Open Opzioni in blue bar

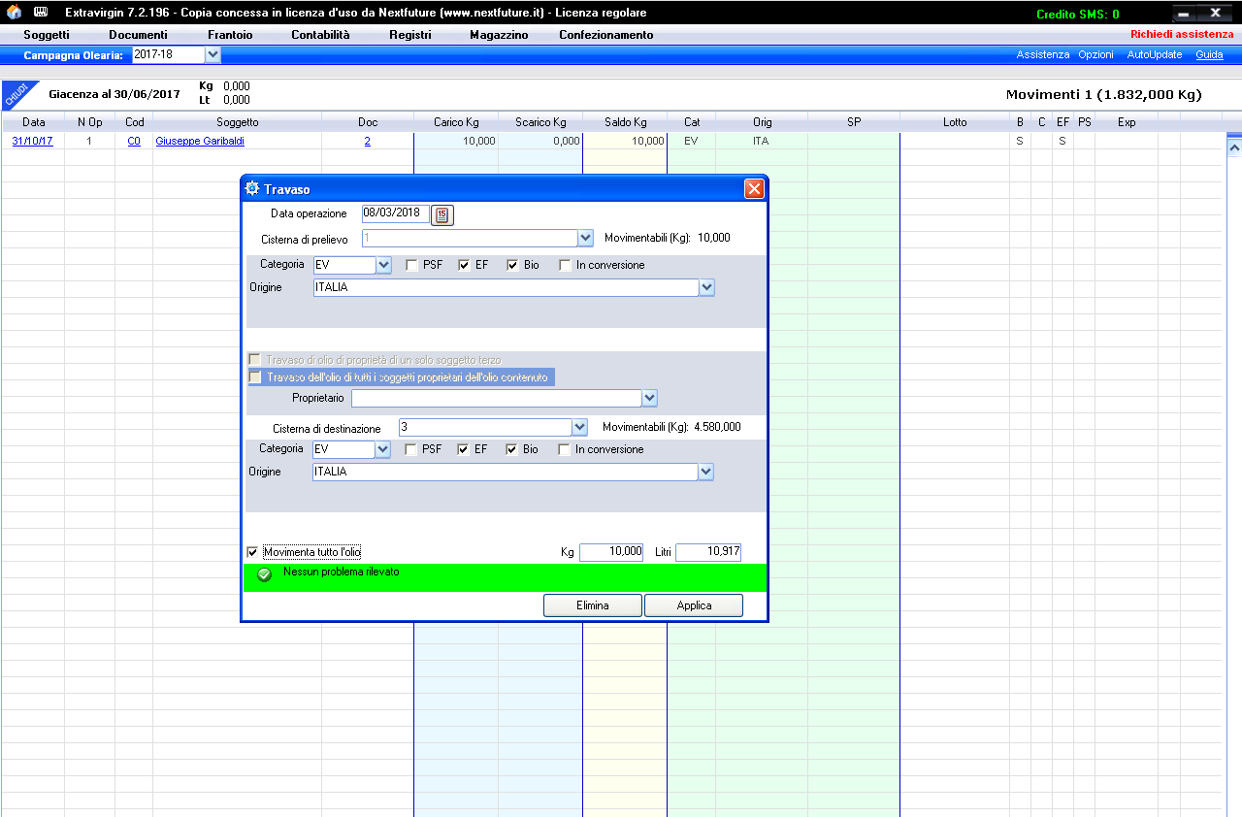point(1096,55)
